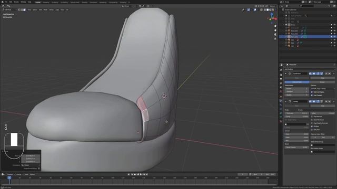The image size is (337, 189).
Task: Click Simple subdivision type button
Action: point(322,82)
